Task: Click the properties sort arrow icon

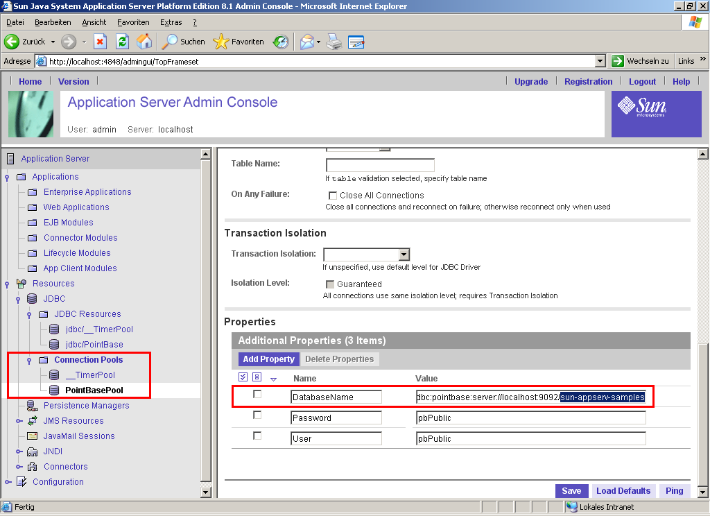Action: 273,379
